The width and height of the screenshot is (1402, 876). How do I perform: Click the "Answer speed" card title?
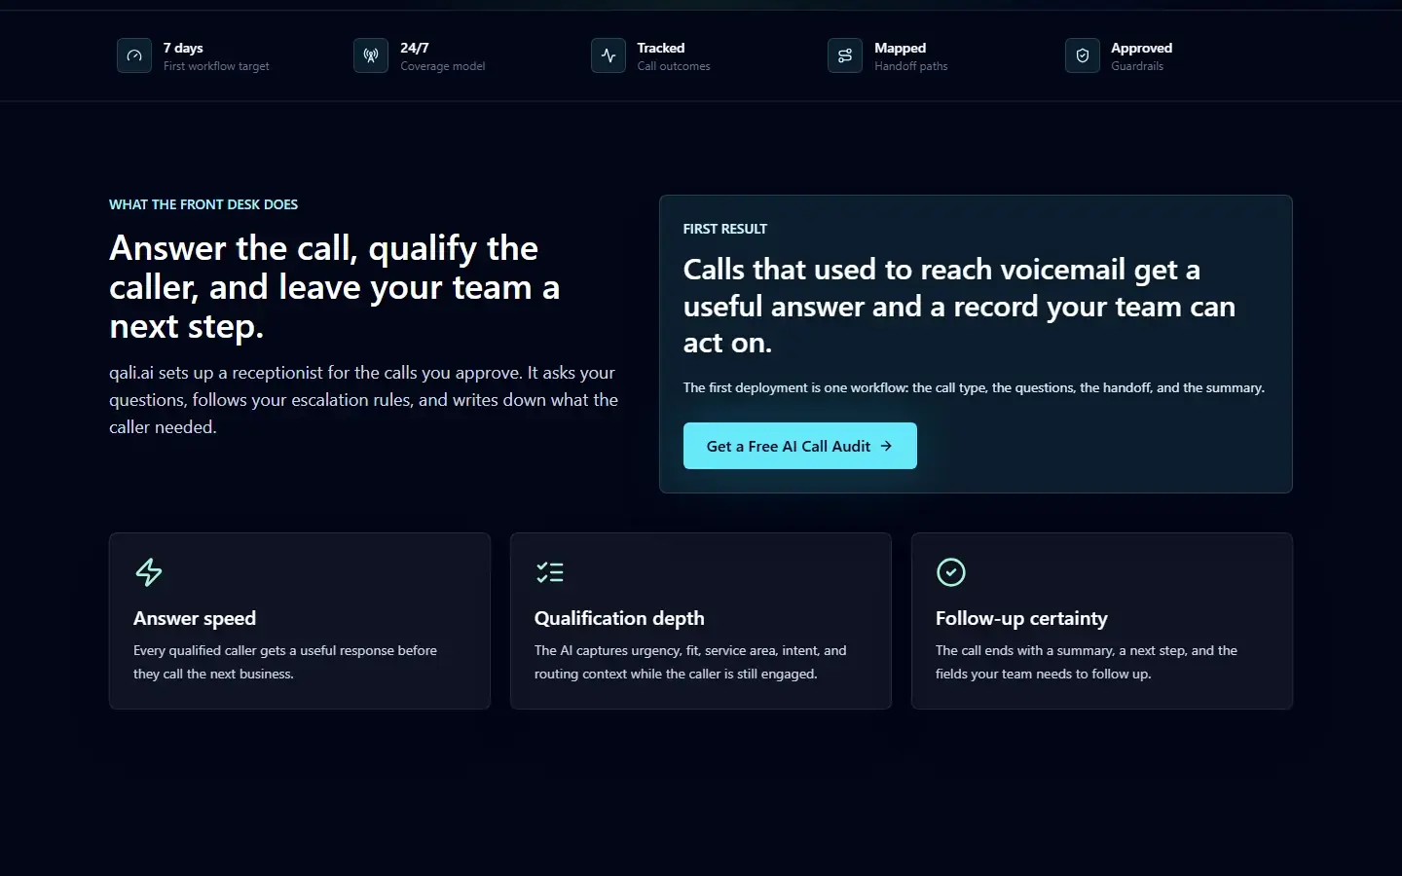[195, 618]
